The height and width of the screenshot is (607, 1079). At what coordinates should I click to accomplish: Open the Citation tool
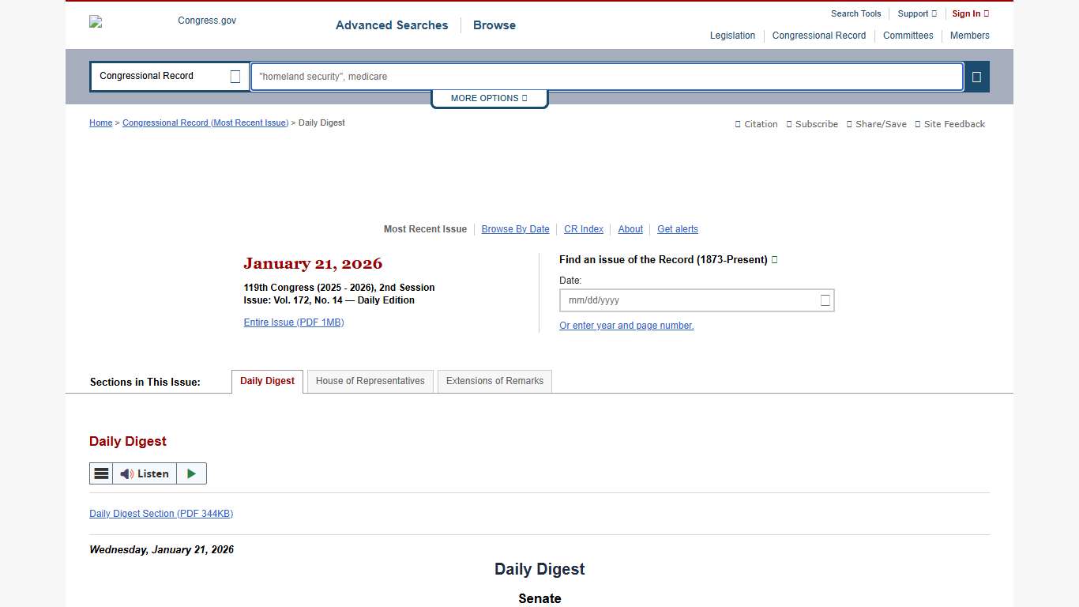pos(756,124)
